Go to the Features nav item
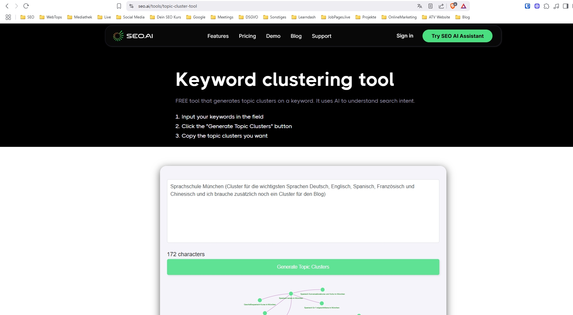 click(218, 36)
